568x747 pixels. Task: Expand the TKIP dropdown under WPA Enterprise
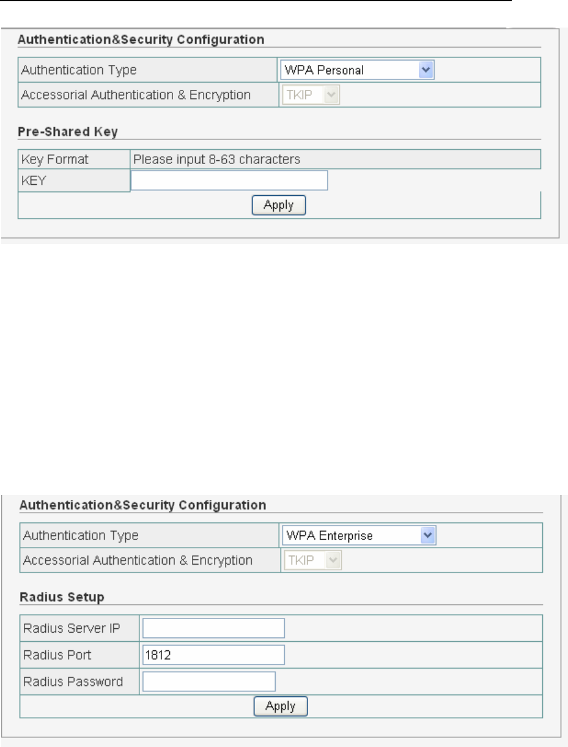(312, 560)
